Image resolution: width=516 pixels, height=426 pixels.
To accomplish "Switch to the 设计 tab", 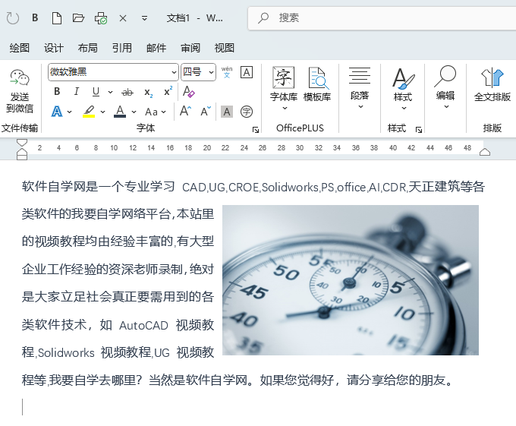I will [54, 48].
